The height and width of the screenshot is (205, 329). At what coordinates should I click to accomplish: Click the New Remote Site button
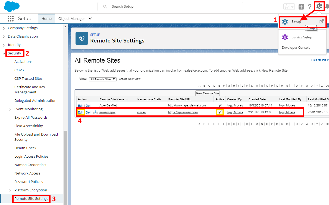(207, 93)
